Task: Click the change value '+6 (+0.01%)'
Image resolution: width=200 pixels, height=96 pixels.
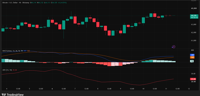Action: (x=62, y=3)
